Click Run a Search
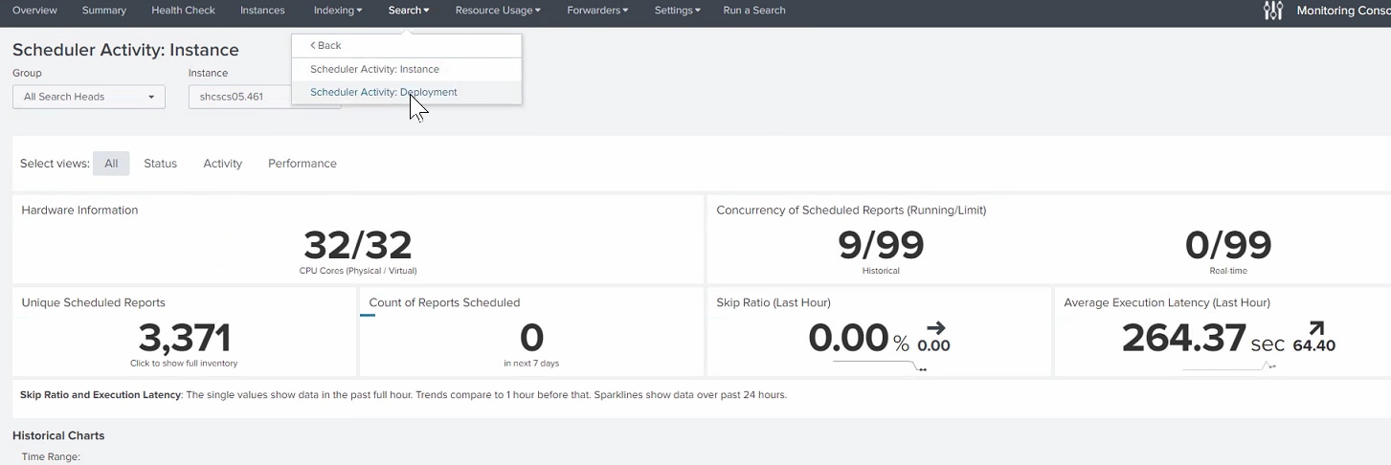The height and width of the screenshot is (465, 1391). [x=754, y=11]
